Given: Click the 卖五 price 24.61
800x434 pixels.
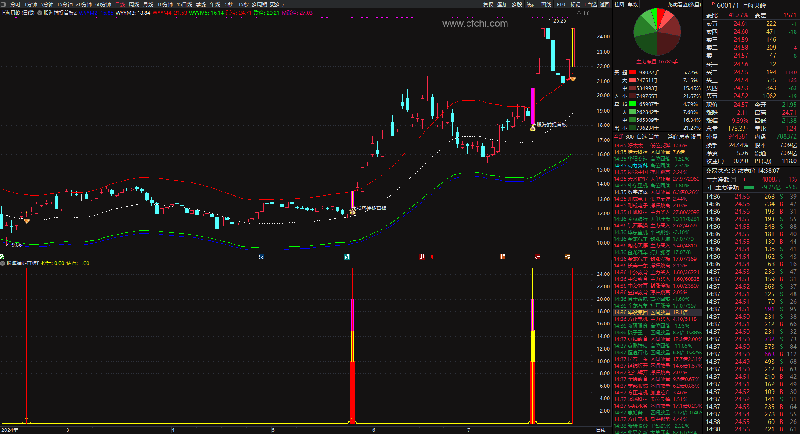Looking at the screenshot, I should coord(741,24).
